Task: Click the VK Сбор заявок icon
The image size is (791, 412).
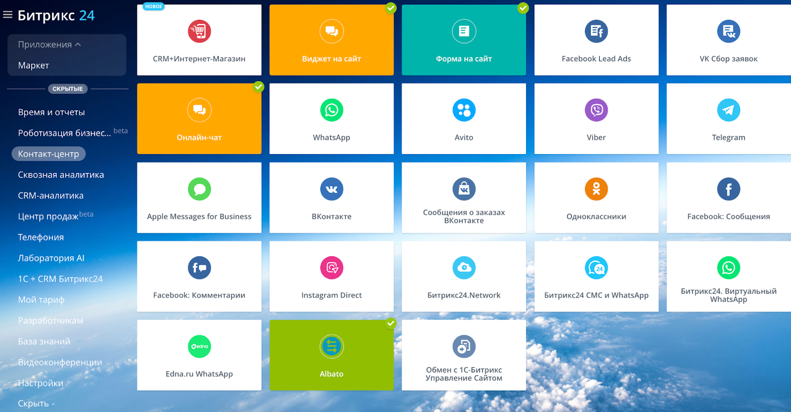Action: [x=729, y=31]
